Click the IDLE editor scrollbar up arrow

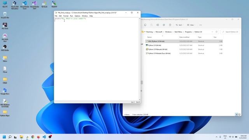click(x=140, y=19)
